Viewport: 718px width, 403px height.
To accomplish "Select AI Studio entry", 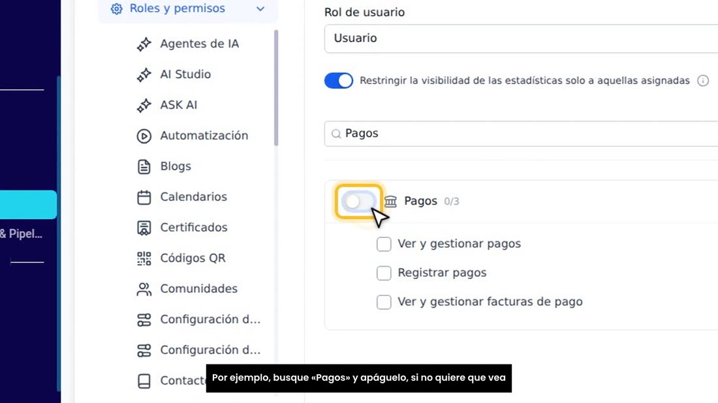I will pos(185,74).
